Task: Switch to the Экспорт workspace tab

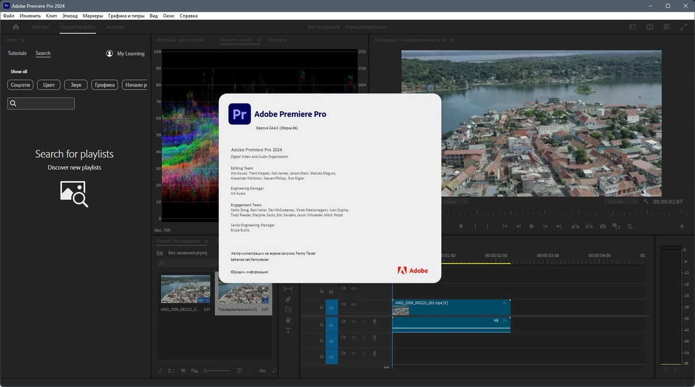Action: pyautogui.click(x=115, y=27)
